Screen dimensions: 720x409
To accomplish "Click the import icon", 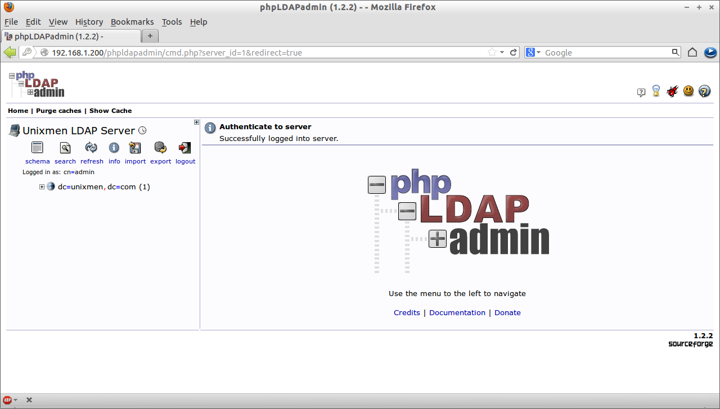I will point(135,148).
